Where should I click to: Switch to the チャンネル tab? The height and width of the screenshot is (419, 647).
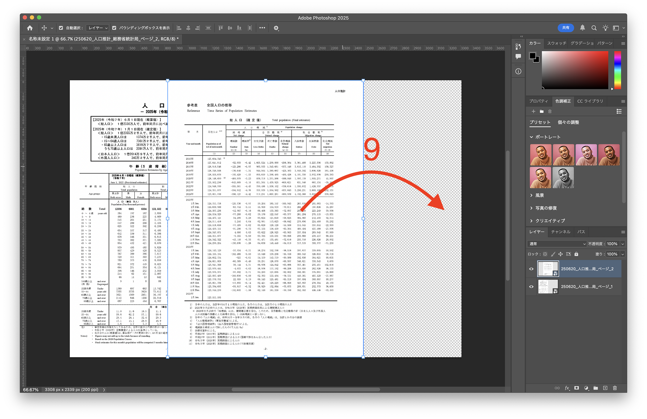click(x=561, y=232)
